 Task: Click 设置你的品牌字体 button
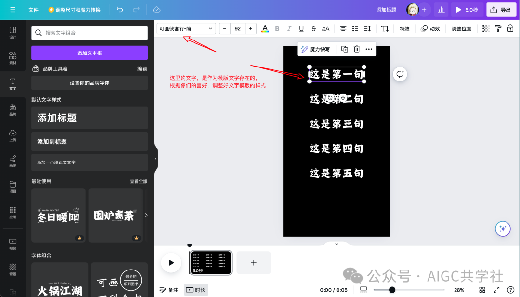(x=90, y=83)
